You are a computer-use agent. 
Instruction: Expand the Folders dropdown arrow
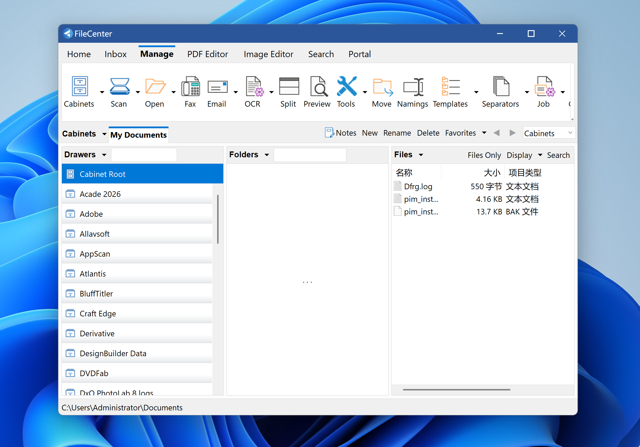coord(267,155)
